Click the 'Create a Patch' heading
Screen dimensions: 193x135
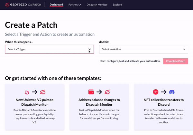point(31,25)
